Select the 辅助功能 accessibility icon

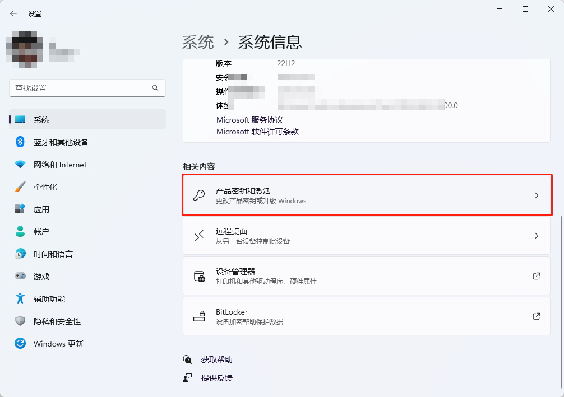pos(20,299)
